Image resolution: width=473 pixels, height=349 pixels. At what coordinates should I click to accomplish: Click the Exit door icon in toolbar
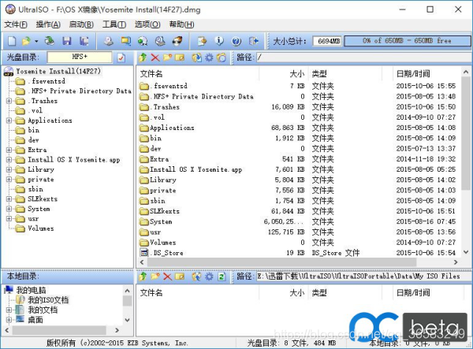point(254,41)
